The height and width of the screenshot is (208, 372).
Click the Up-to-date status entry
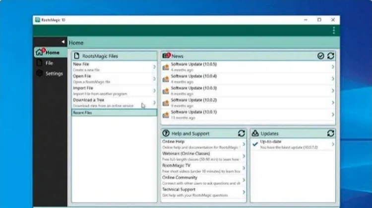[x=293, y=144]
